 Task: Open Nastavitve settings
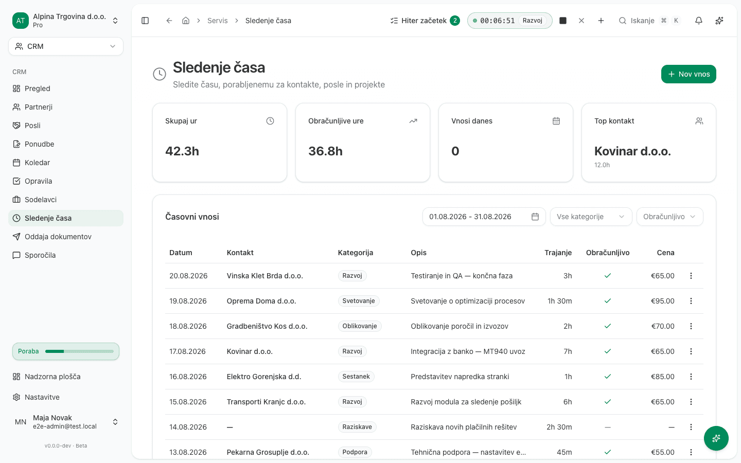point(66,397)
